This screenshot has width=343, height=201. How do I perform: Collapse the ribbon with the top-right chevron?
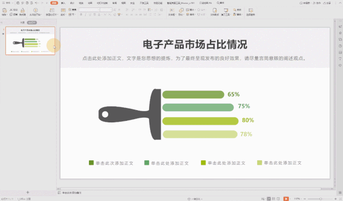[340, 3]
